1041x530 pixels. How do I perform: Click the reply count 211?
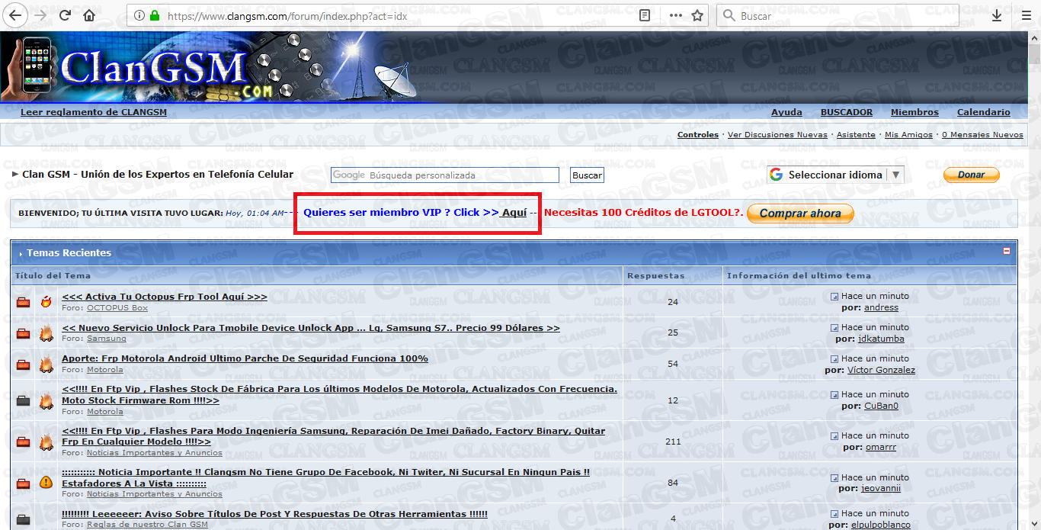click(x=673, y=442)
